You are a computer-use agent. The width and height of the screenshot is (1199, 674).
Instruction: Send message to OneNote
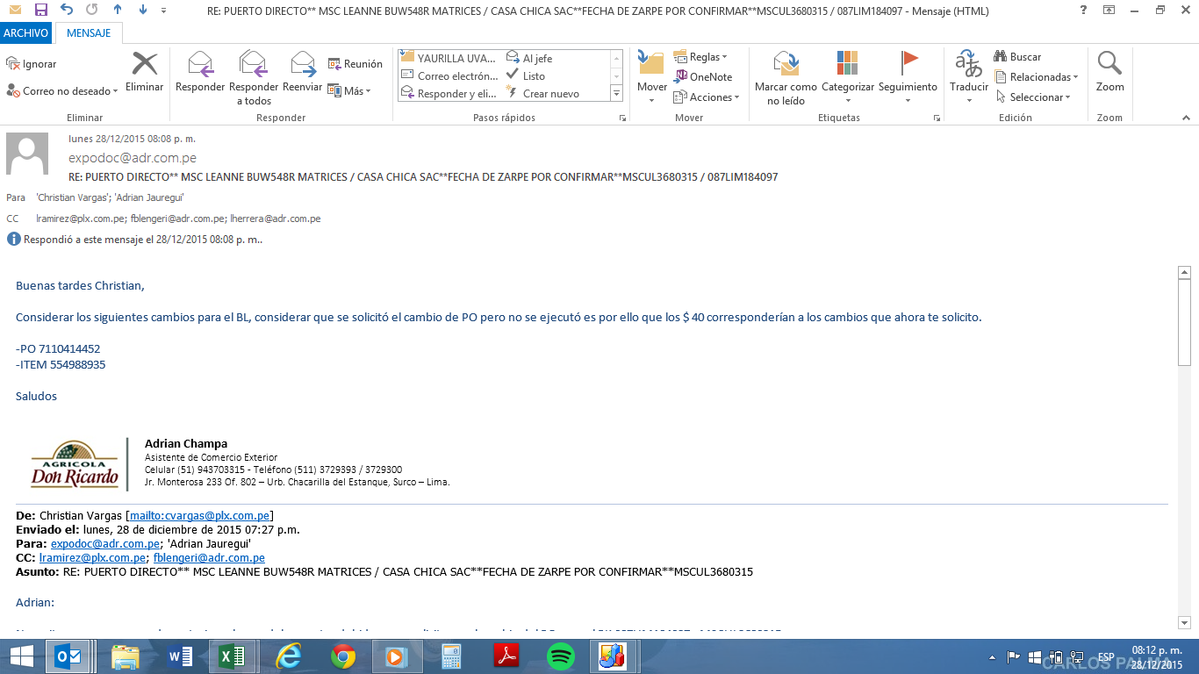703,77
